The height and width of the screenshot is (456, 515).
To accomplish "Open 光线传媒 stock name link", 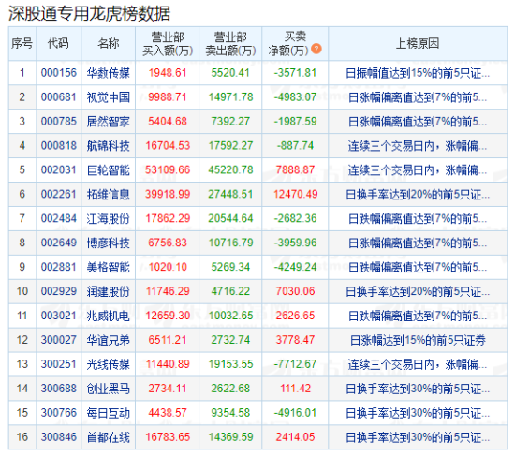I will 108,364.
